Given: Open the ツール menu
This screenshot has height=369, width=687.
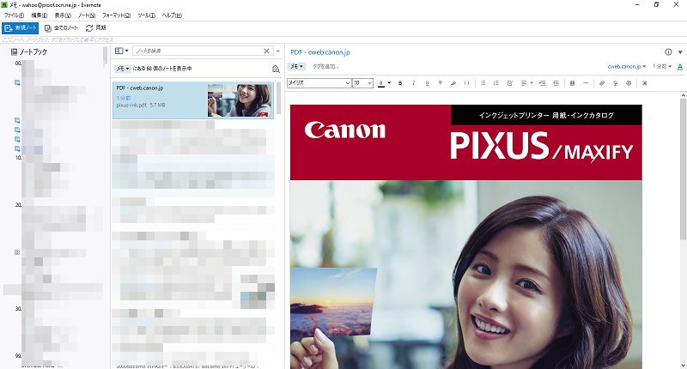Looking at the screenshot, I should (x=148, y=15).
